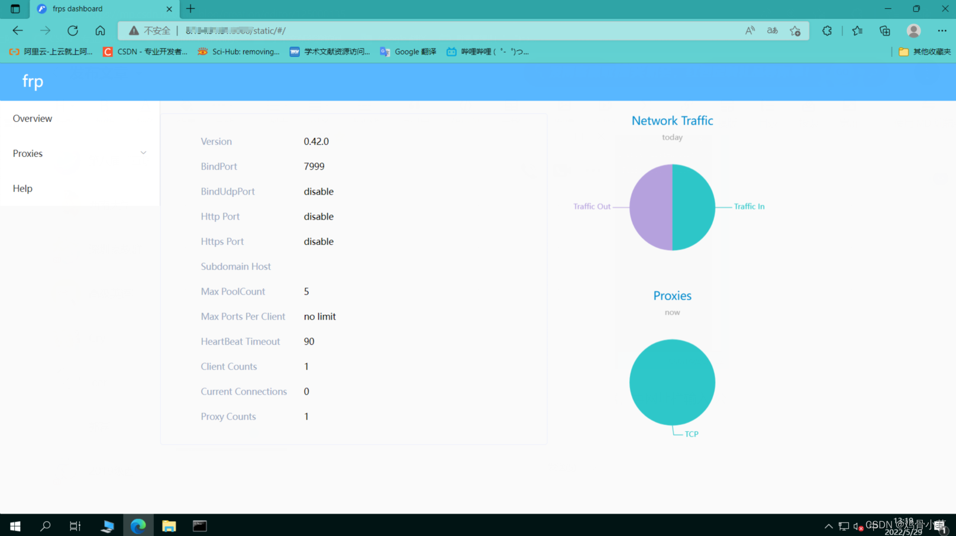
Task: Open Task View on taskbar
Action: tap(75, 526)
